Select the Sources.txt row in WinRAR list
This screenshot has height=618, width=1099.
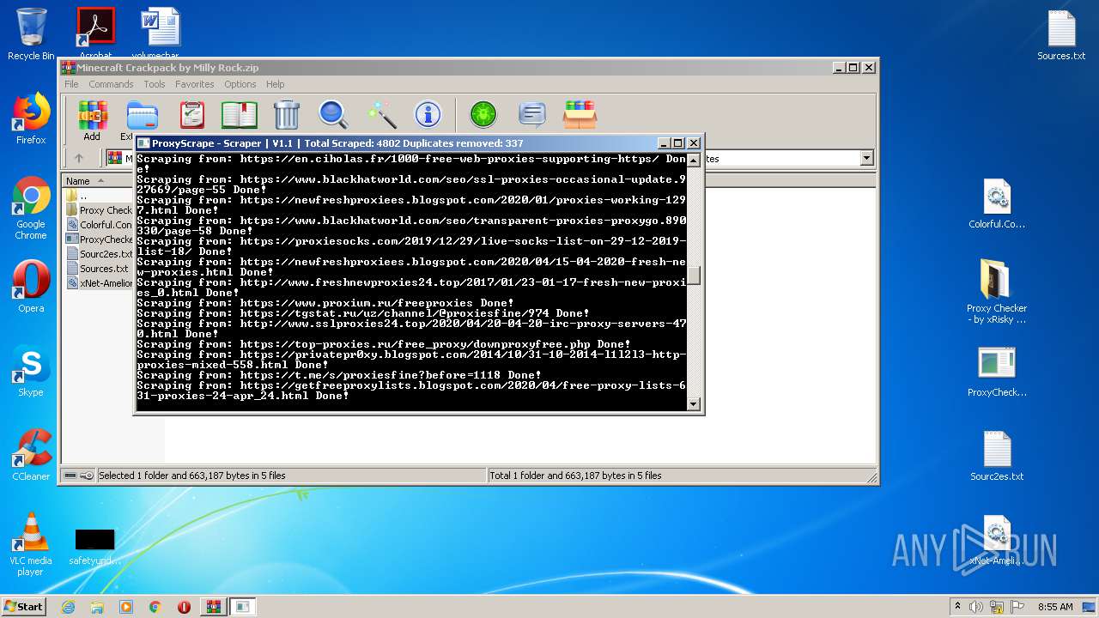pos(99,269)
